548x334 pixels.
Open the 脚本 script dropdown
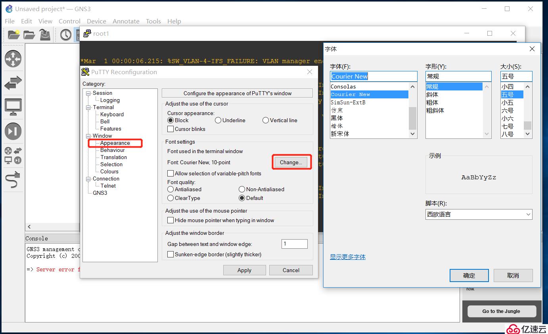pyautogui.click(x=479, y=214)
